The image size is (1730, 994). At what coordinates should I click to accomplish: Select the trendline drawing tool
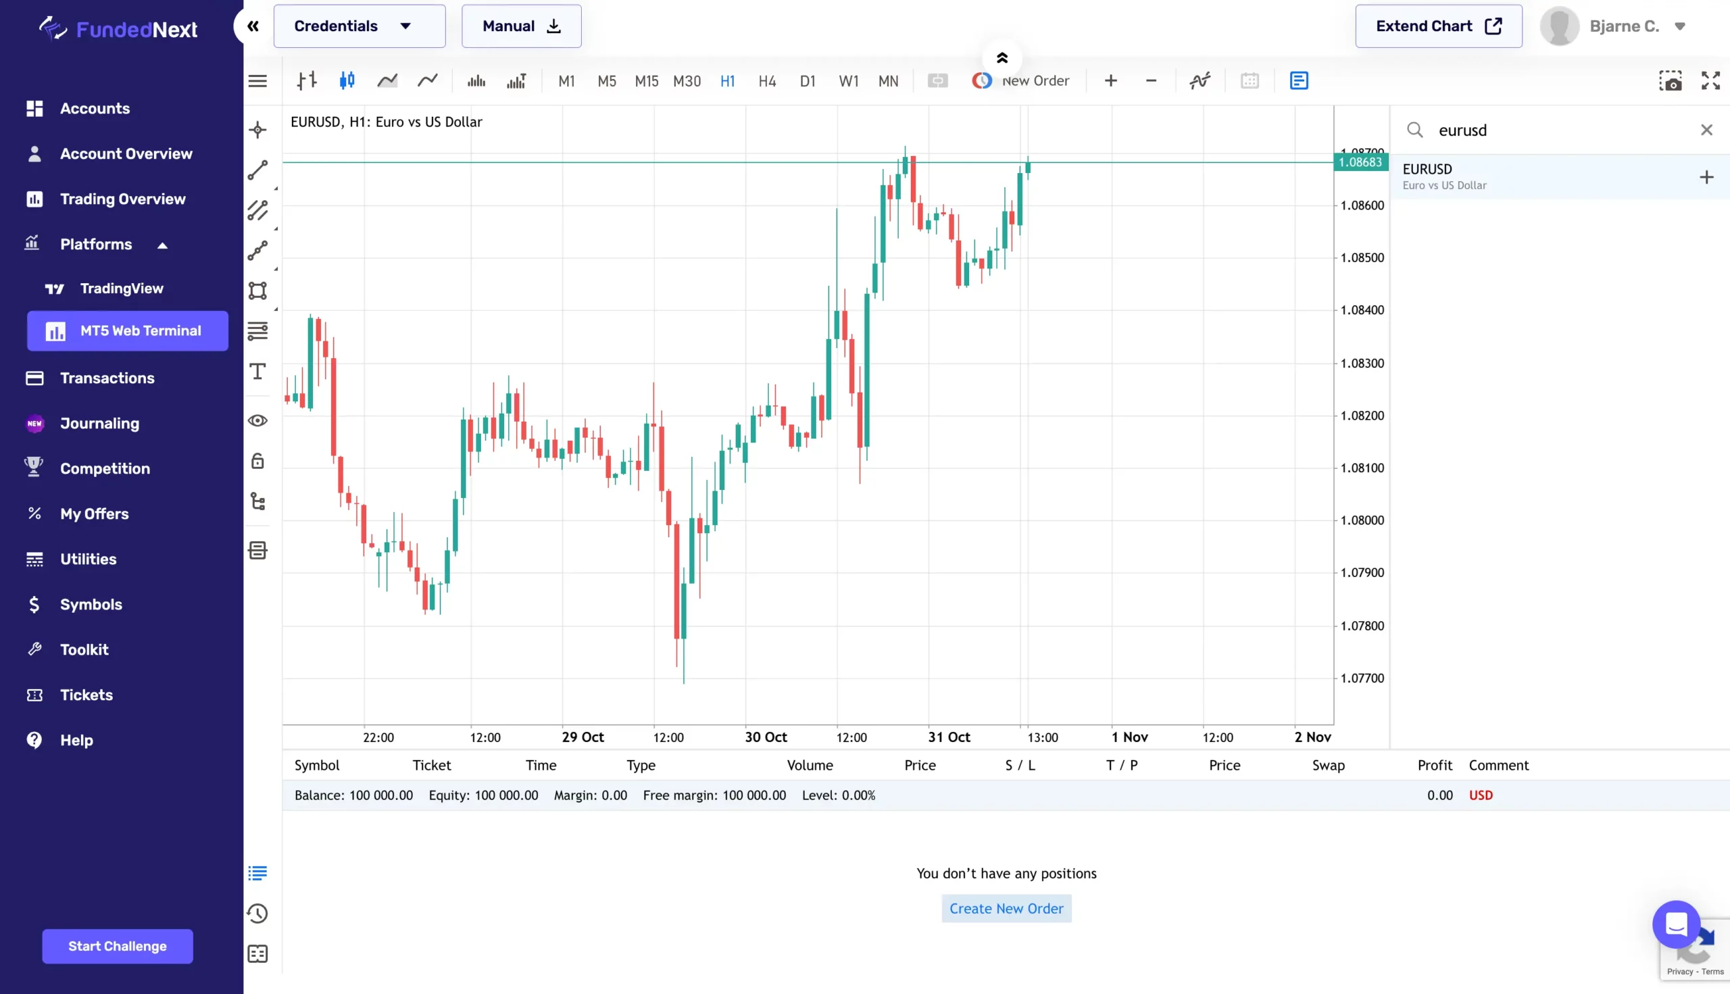pos(259,171)
